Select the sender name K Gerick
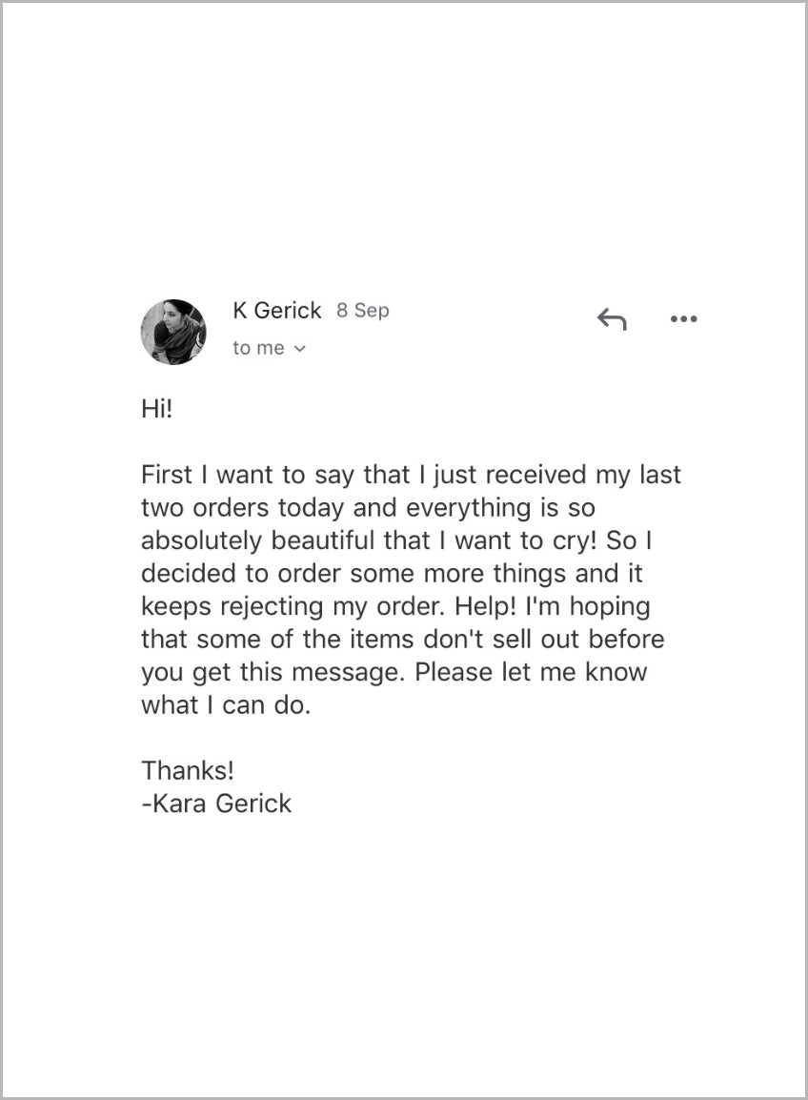808x1100 pixels. coord(277,310)
